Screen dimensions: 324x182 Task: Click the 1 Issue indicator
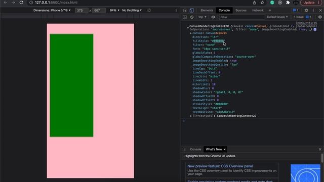(303, 17)
